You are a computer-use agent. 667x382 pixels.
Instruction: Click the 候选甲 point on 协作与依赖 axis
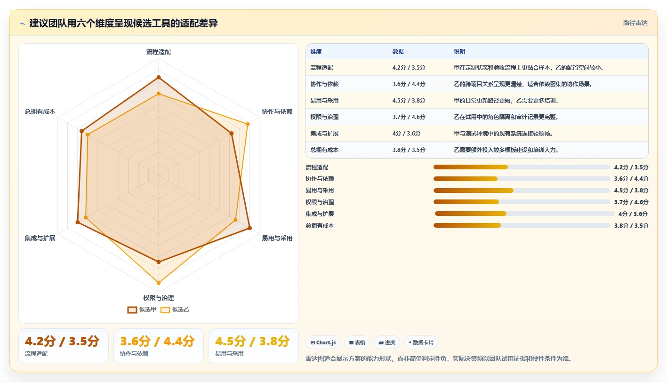[x=232, y=134]
